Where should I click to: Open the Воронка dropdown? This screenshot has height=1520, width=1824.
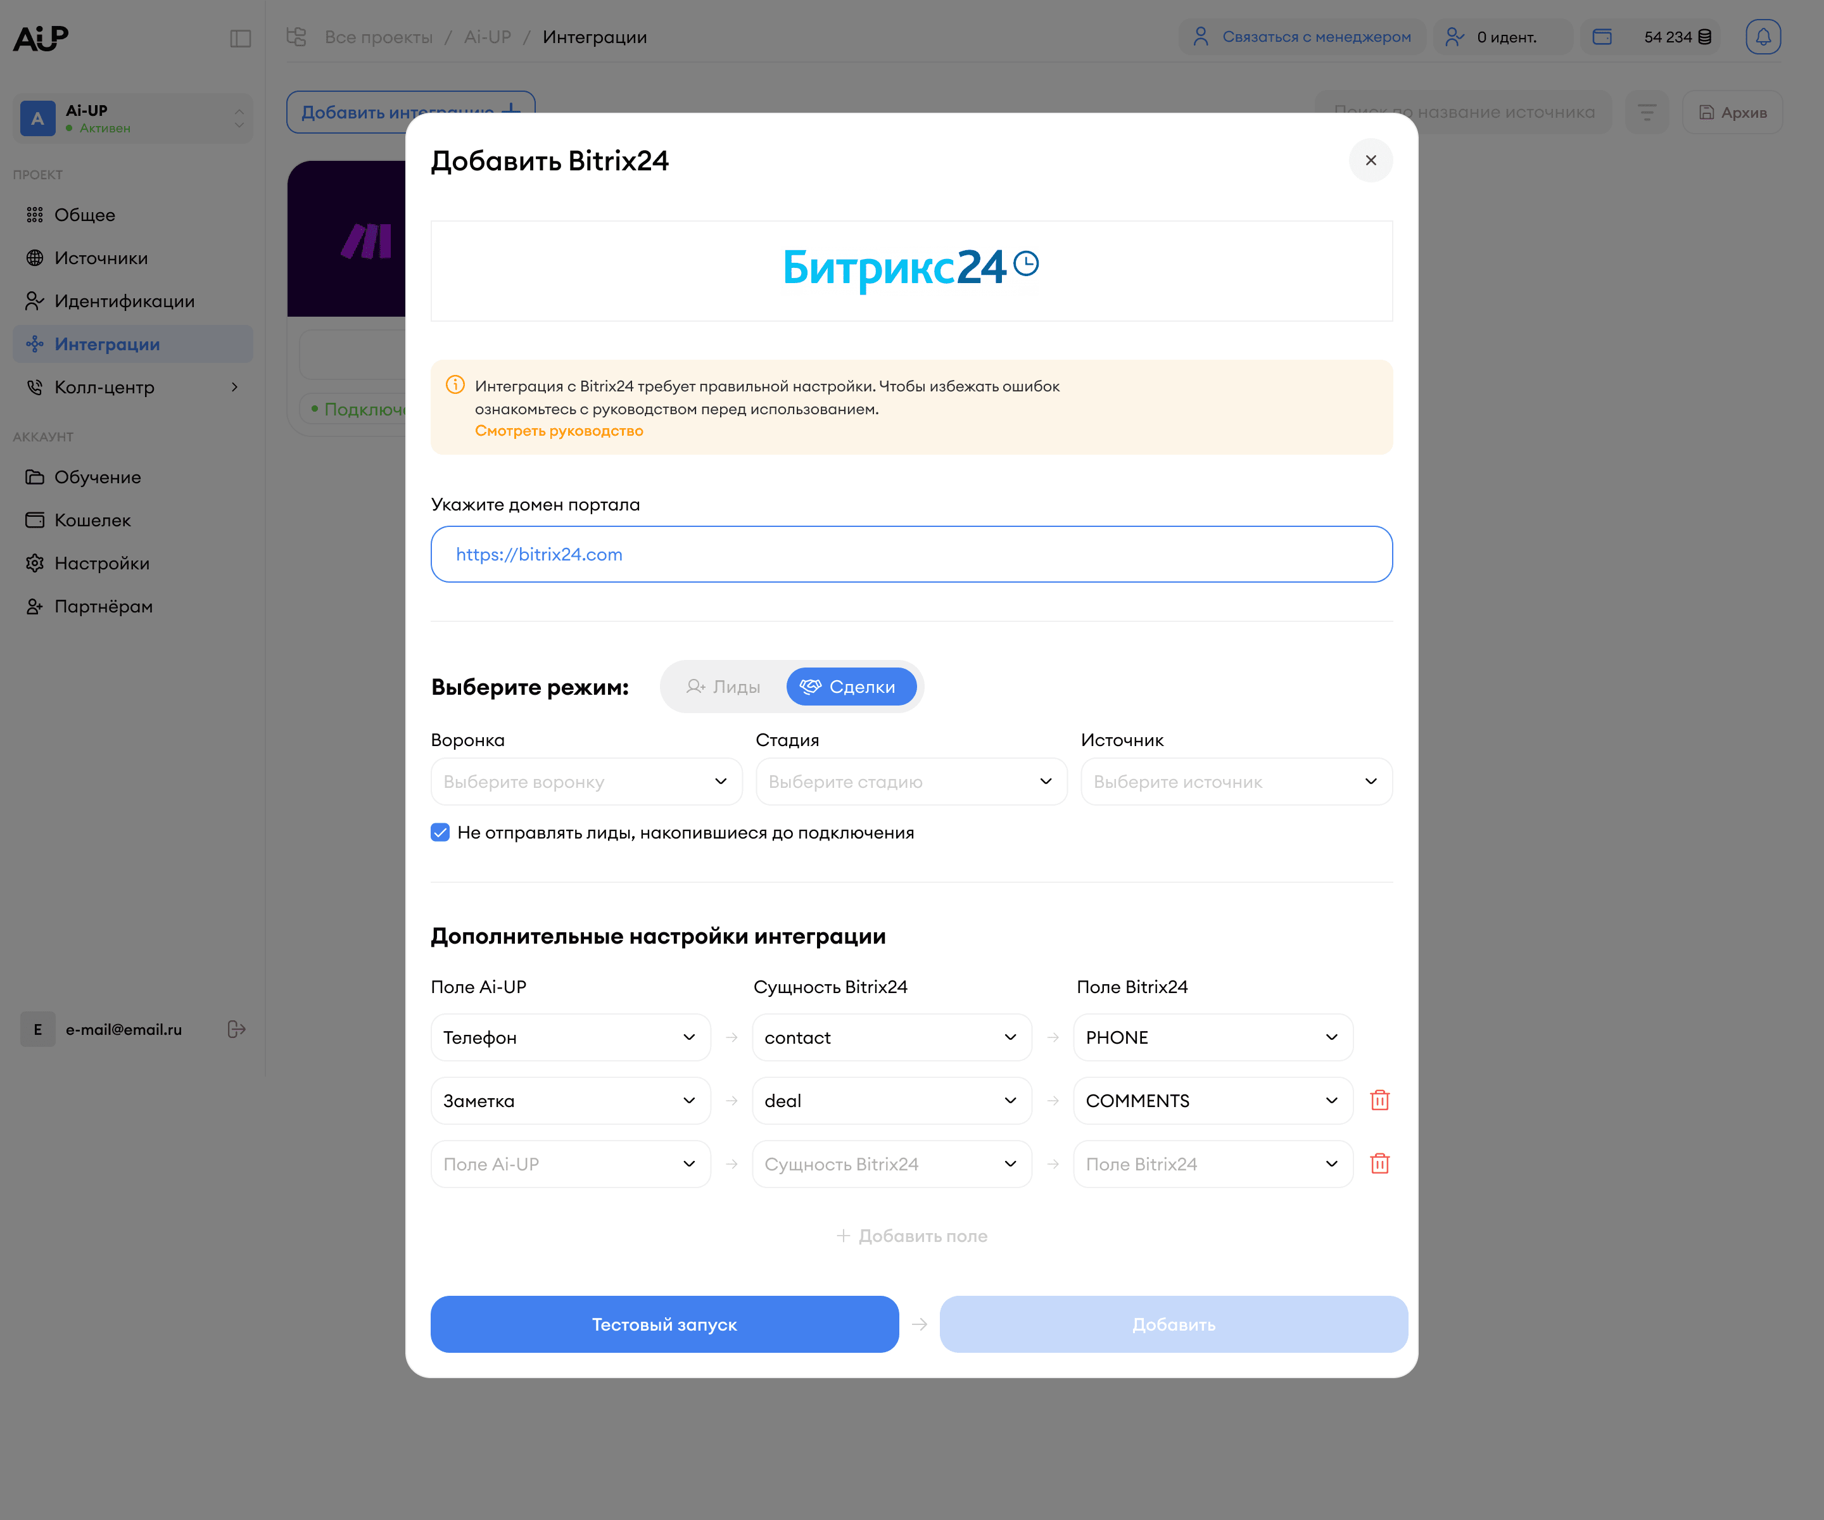coord(586,782)
